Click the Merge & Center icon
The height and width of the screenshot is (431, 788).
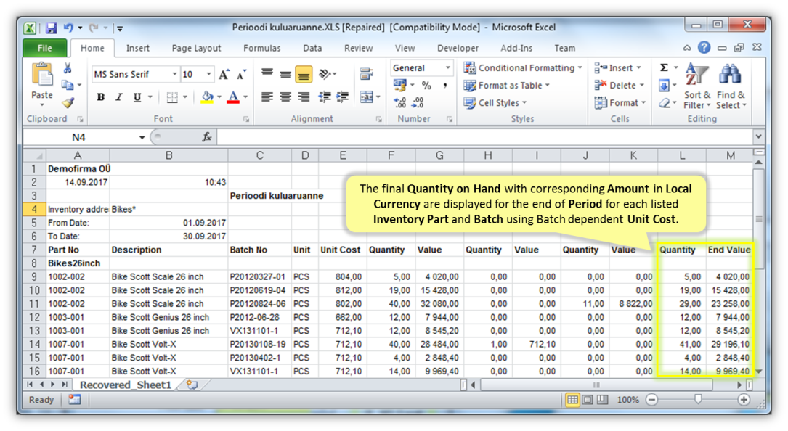click(x=367, y=97)
